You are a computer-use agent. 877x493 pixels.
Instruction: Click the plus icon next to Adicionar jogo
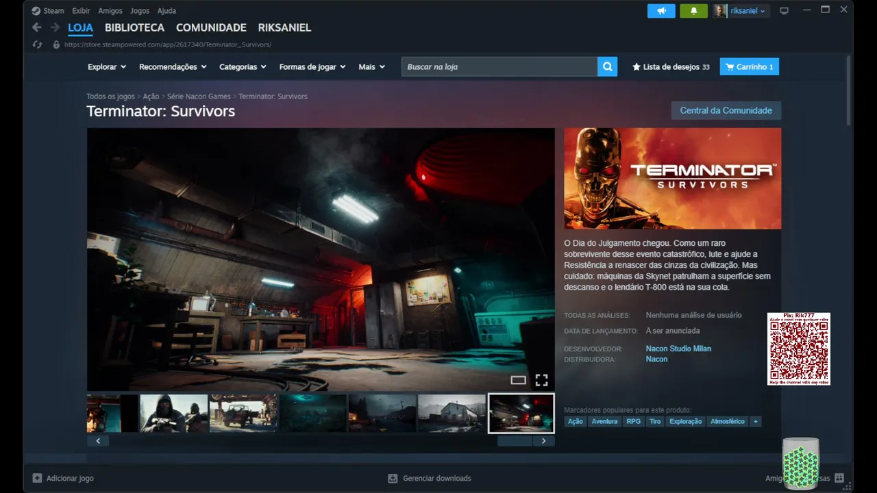pyautogui.click(x=37, y=478)
